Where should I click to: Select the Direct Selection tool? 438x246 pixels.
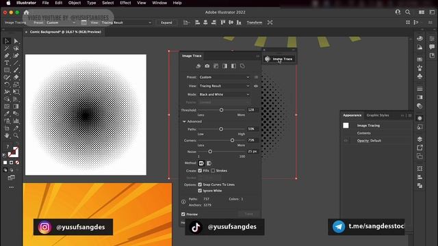pos(16,41)
